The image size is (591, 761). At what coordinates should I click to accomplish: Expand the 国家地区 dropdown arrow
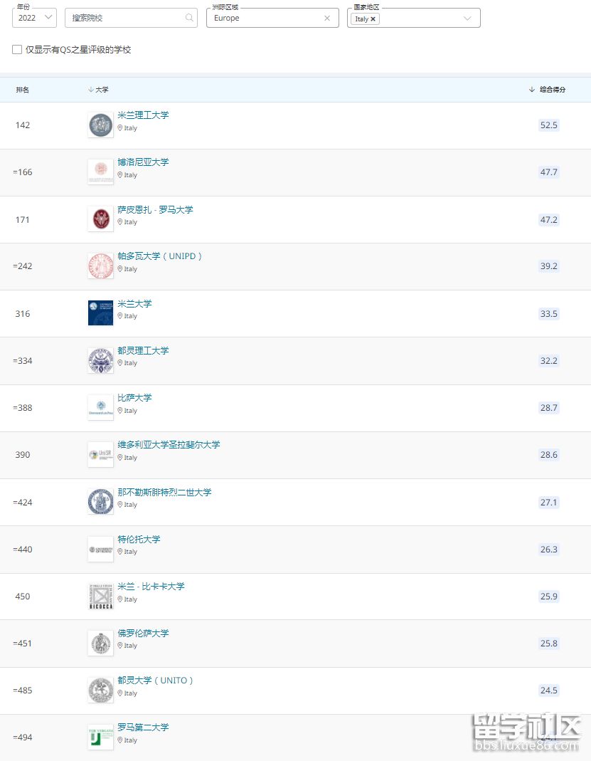click(467, 19)
